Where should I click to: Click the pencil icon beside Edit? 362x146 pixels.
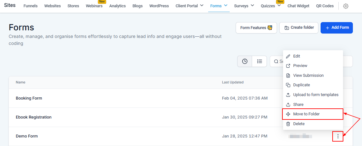point(288,56)
